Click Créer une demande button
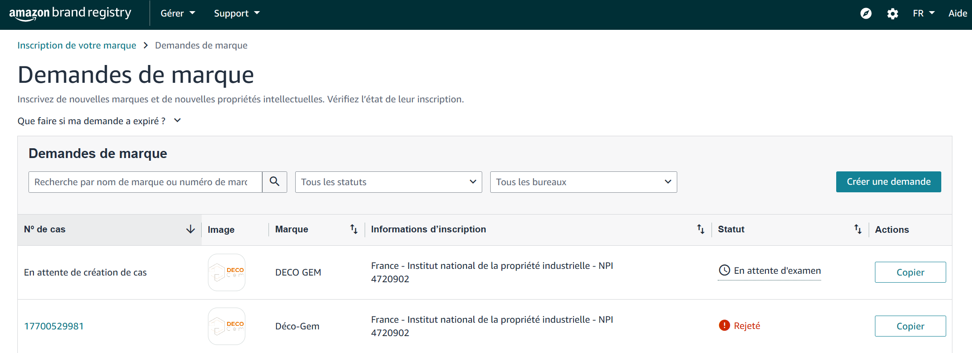The image size is (972, 353). (x=888, y=182)
